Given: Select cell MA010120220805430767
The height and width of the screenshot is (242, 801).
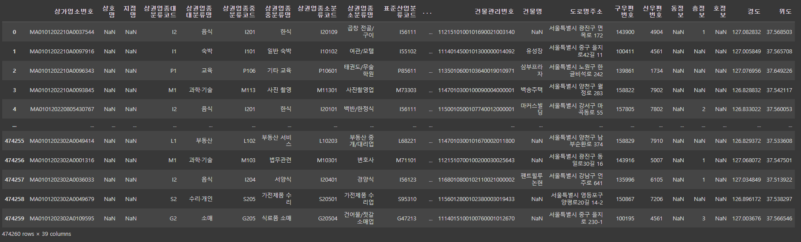Looking at the screenshot, I should pos(62,109).
